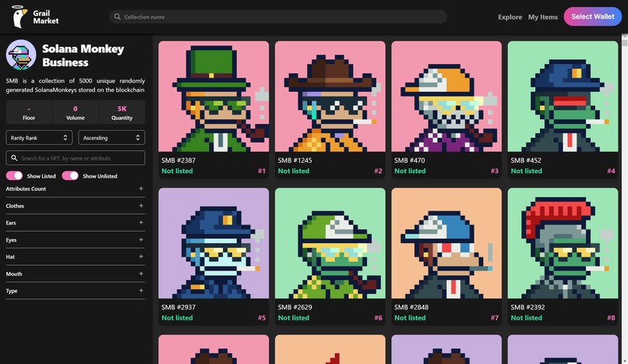Click the Select Wallet button
The height and width of the screenshot is (364, 628).
592,16
